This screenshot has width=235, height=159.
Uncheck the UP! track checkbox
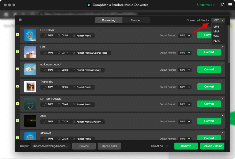point(18,52)
